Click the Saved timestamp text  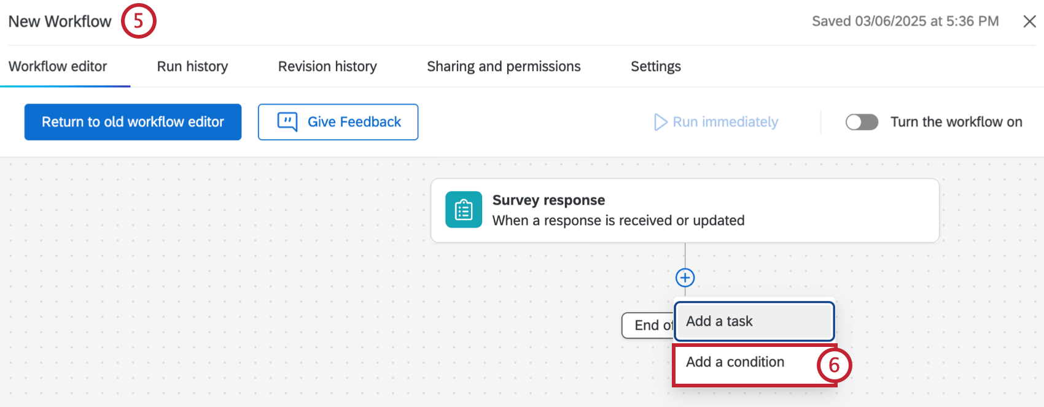click(x=905, y=21)
